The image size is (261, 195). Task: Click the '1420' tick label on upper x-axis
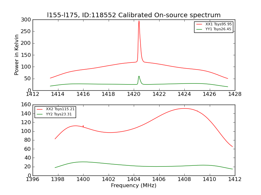pos(133,94)
